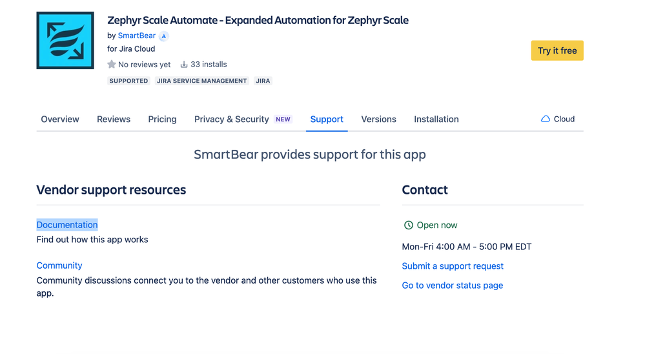The height and width of the screenshot is (354, 645).
Task: Click the JIRA SERVICE MANAGEMENT tag
Action: [202, 81]
